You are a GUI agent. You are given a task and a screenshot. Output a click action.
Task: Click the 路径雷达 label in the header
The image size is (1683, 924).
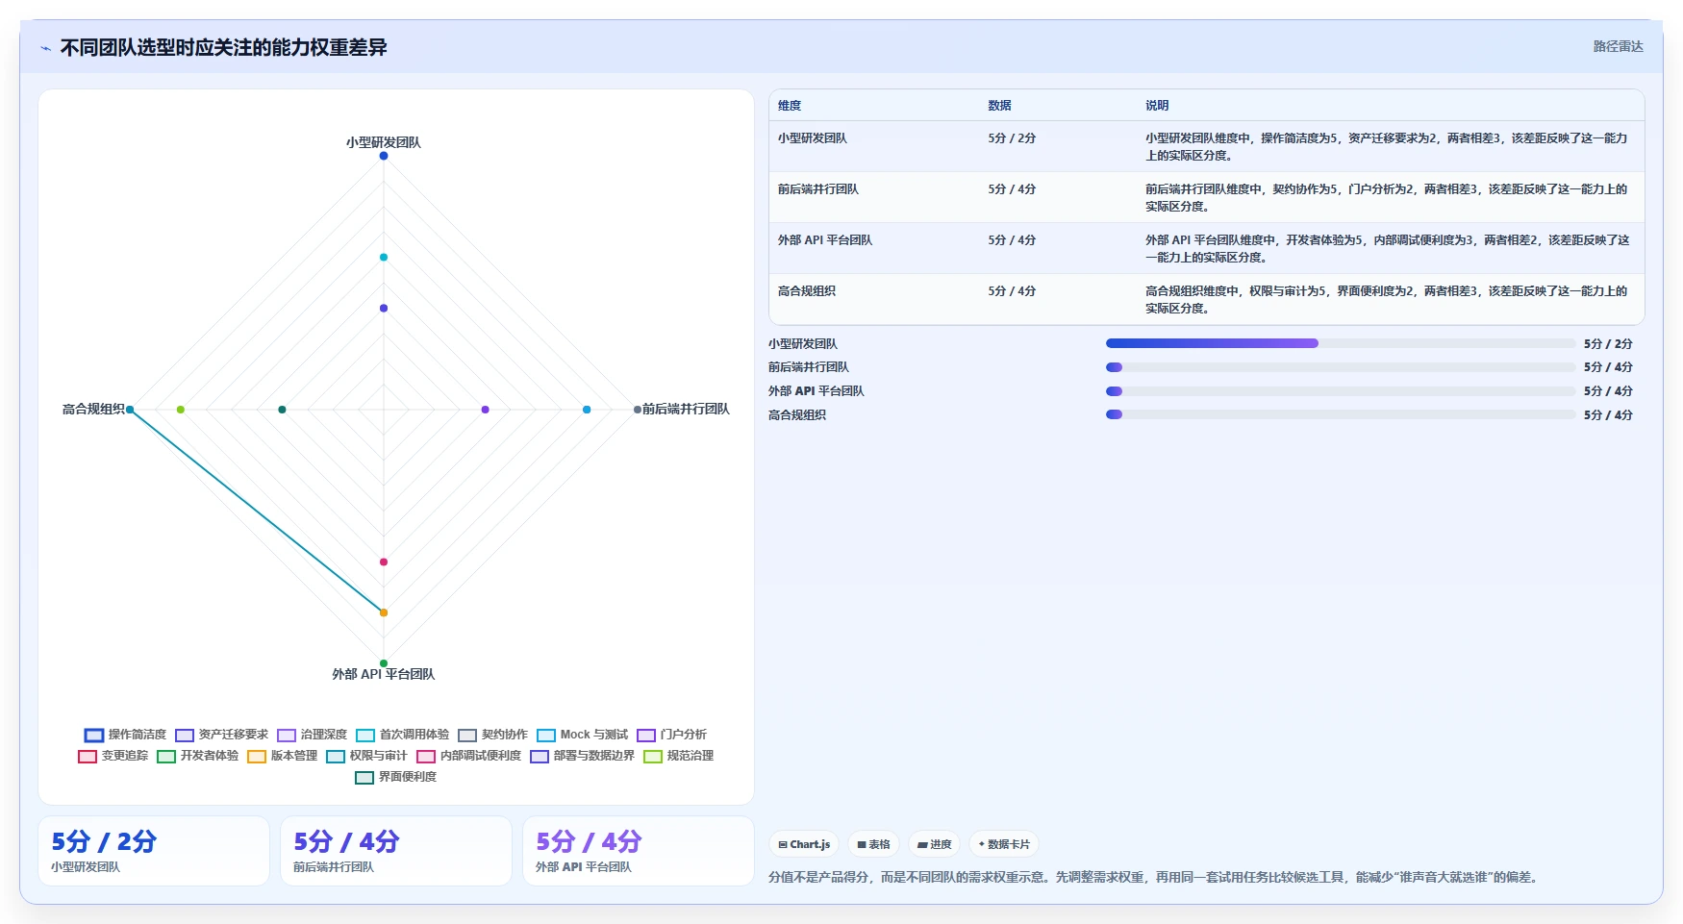pos(1618,46)
